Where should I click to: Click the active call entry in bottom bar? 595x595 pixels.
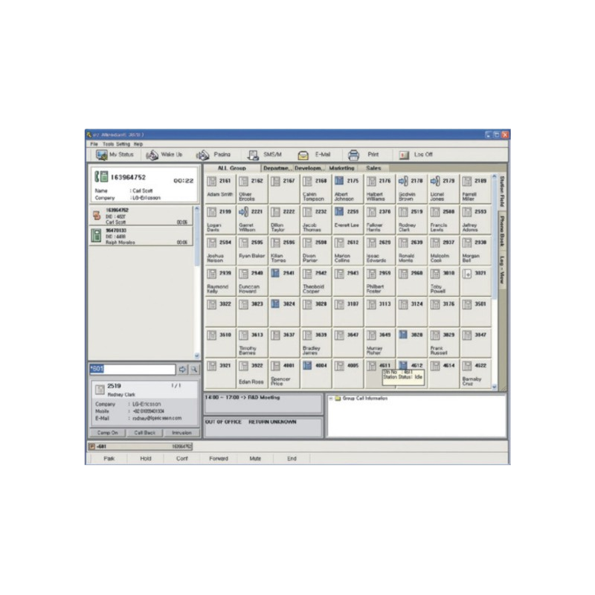[x=141, y=447]
